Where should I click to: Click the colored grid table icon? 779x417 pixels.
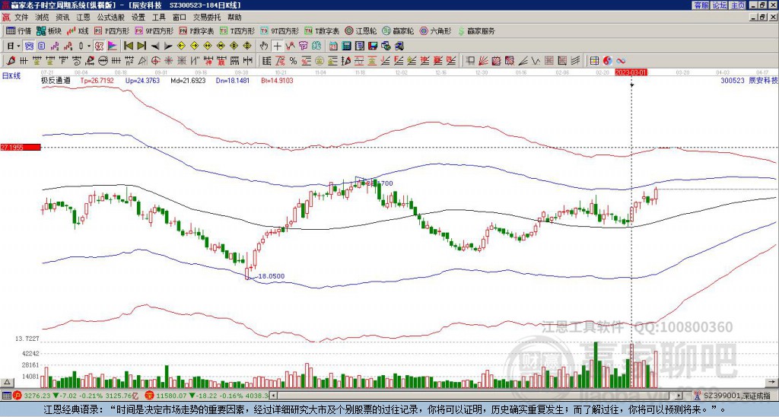pos(594,61)
